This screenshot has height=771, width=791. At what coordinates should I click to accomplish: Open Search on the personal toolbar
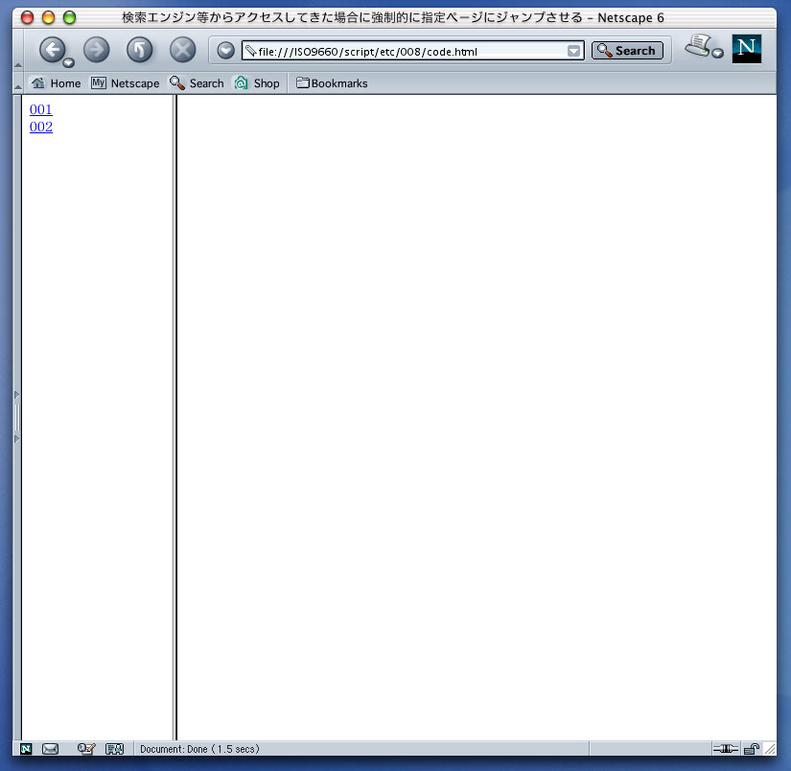(197, 83)
